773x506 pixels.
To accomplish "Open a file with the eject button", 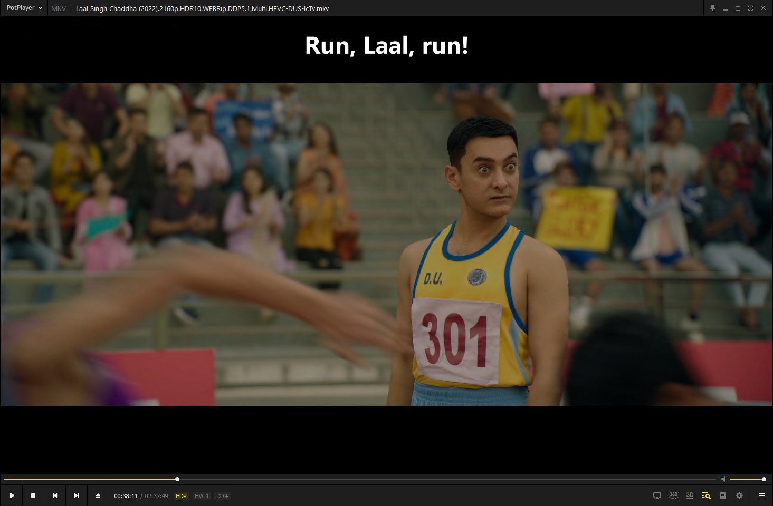I will pos(98,495).
